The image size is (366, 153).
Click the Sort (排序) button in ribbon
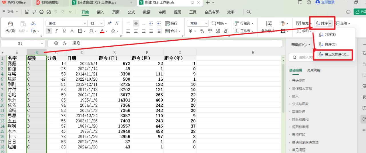324,23
